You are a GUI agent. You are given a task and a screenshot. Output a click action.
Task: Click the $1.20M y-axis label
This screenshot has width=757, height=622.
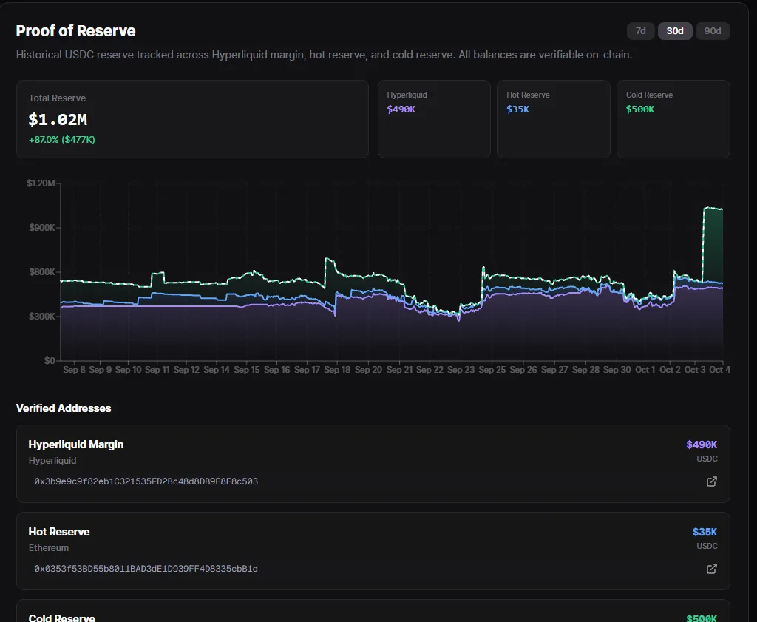point(41,183)
